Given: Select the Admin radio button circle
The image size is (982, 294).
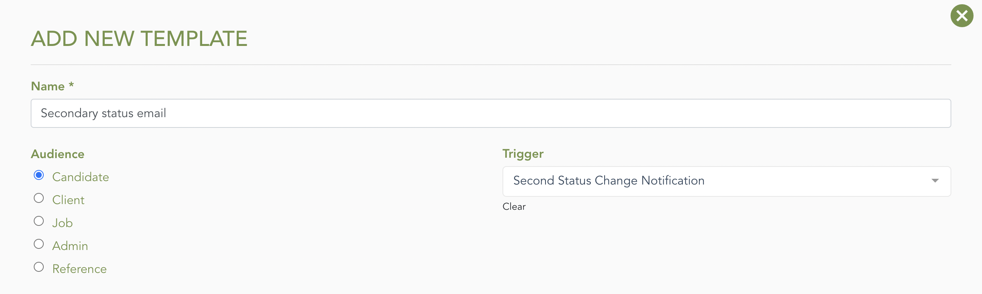Looking at the screenshot, I should click(39, 244).
